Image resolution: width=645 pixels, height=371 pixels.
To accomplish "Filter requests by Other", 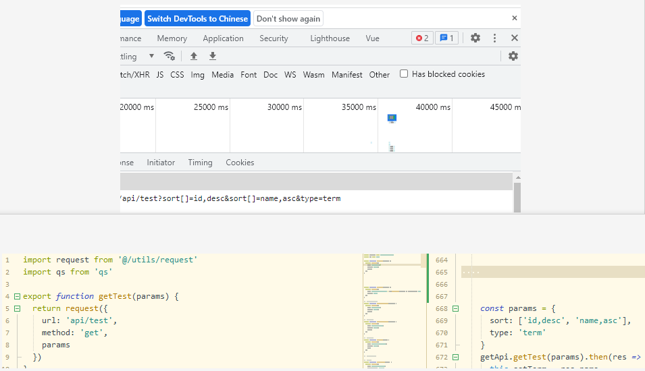I will point(380,75).
